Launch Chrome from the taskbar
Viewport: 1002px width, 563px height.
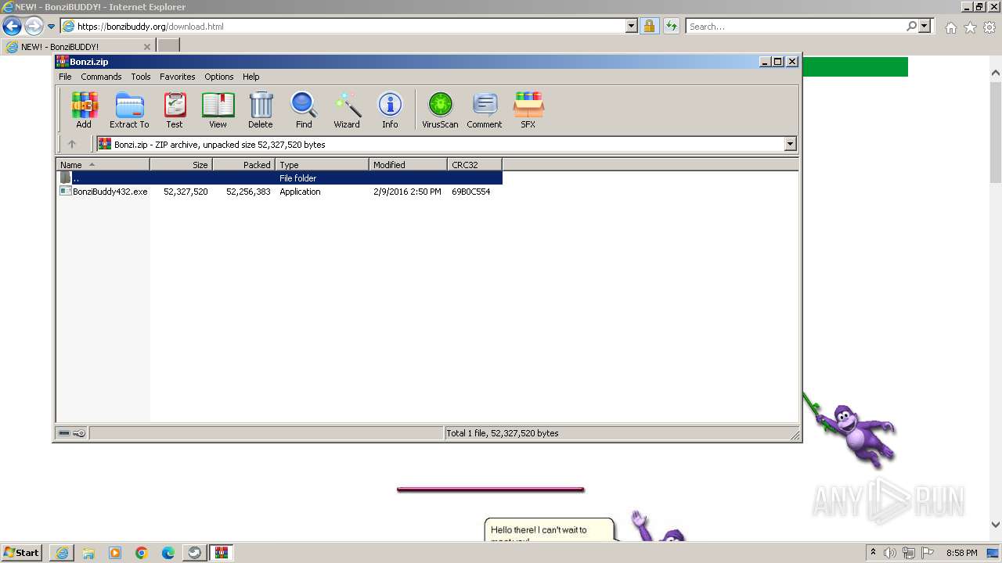coord(142,553)
